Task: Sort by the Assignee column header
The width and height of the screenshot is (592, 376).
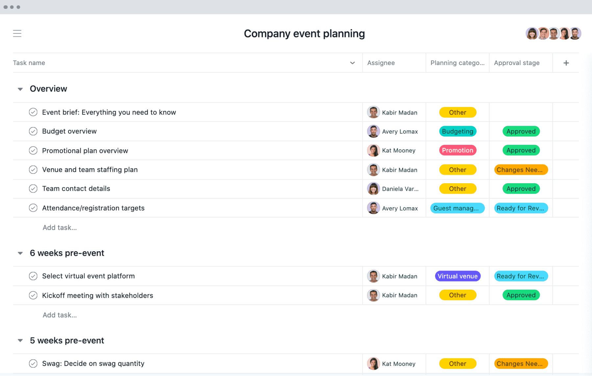Action: (x=381, y=63)
